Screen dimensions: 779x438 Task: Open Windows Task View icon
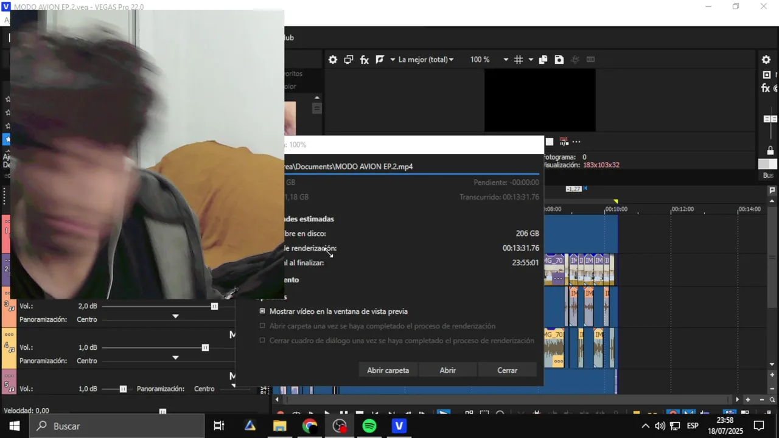coord(219,426)
